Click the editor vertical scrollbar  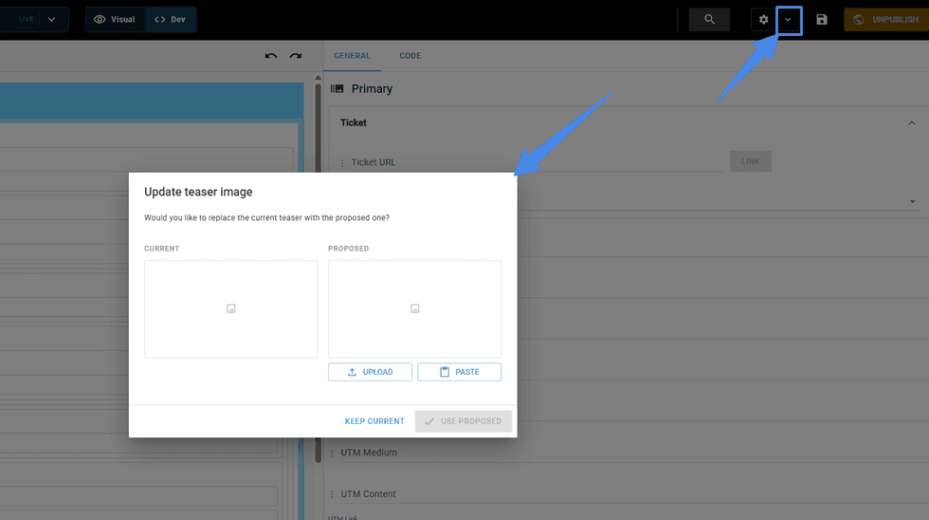(x=319, y=272)
